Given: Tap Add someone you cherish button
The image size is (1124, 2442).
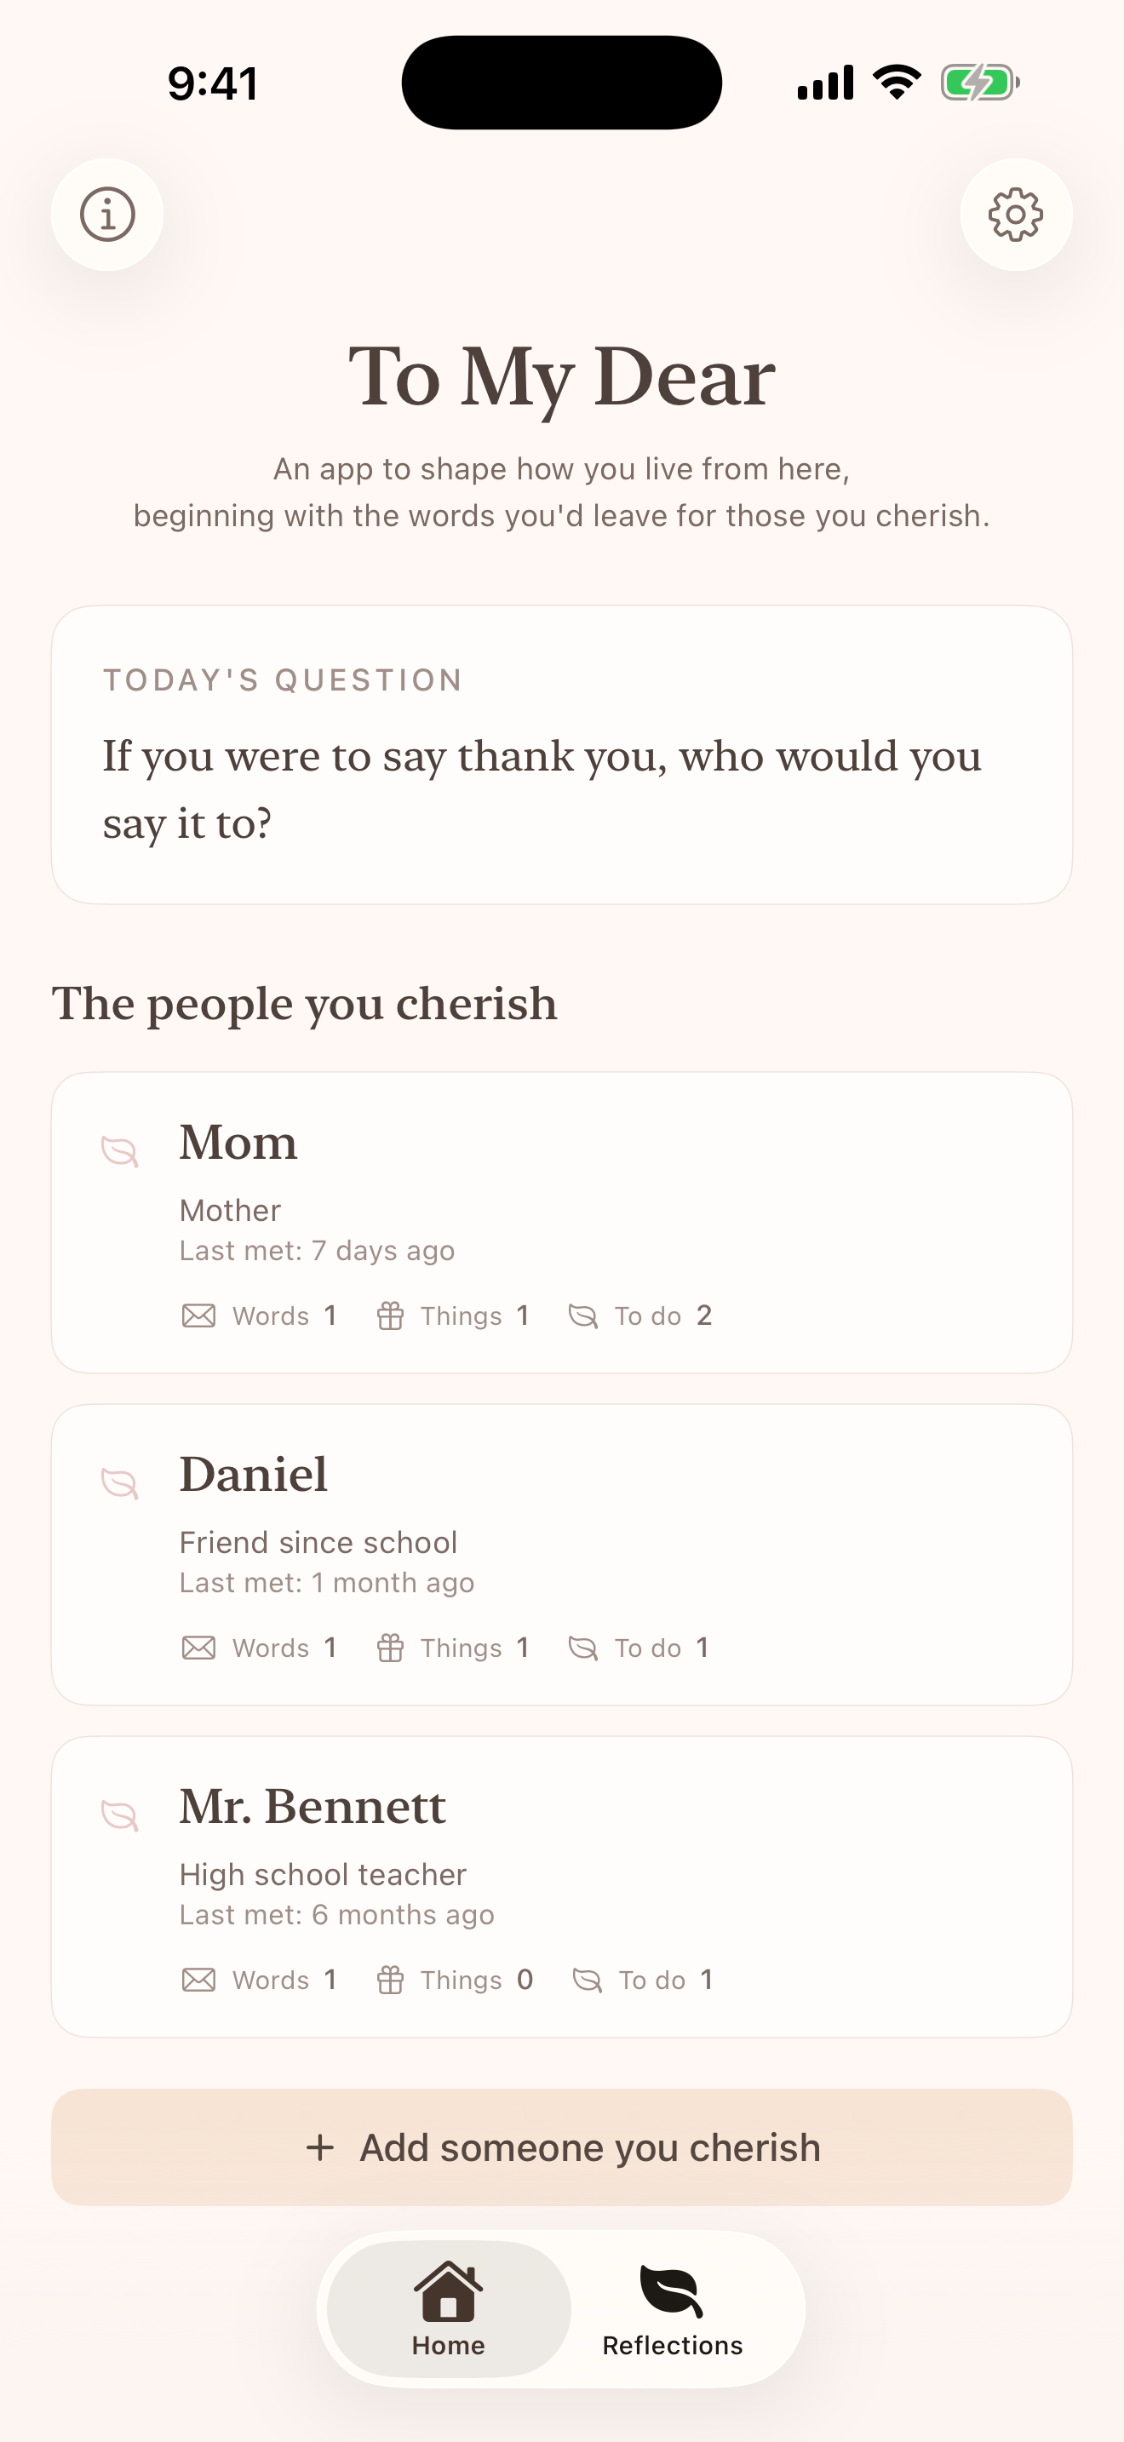Looking at the screenshot, I should [562, 2147].
